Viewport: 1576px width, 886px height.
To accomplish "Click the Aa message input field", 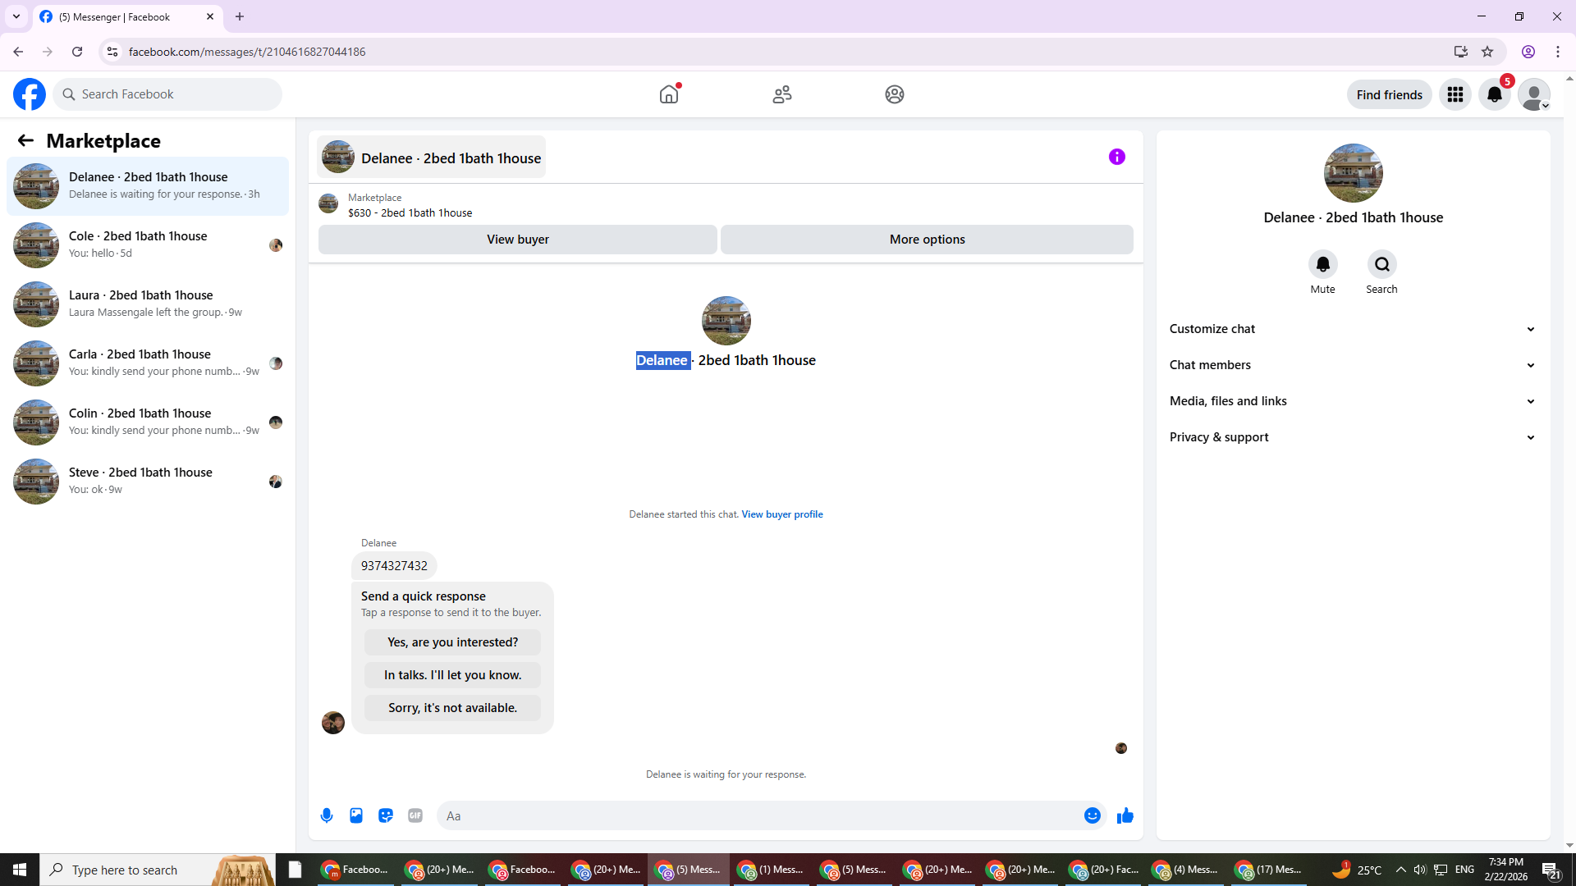I will [759, 815].
